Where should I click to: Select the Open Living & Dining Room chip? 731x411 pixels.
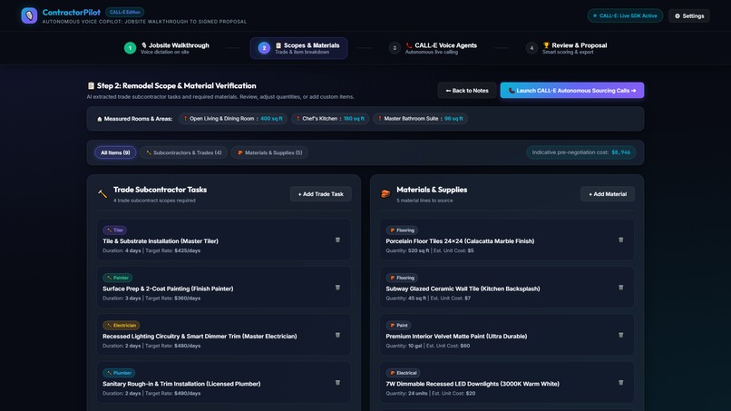tap(234, 119)
